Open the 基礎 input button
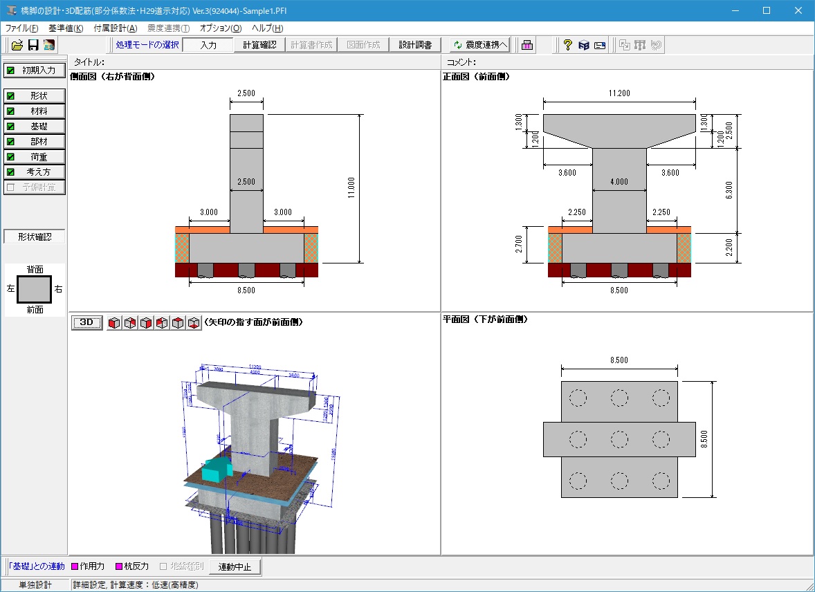This screenshot has width=815, height=592. [x=35, y=127]
